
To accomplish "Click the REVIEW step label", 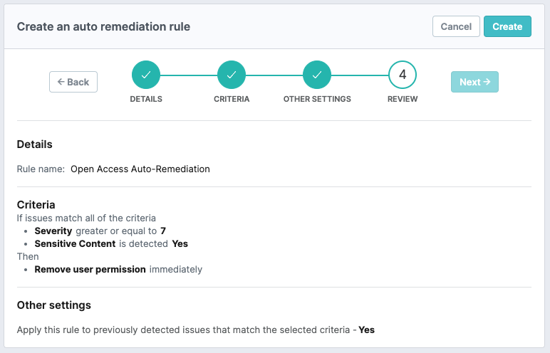I will [403, 99].
